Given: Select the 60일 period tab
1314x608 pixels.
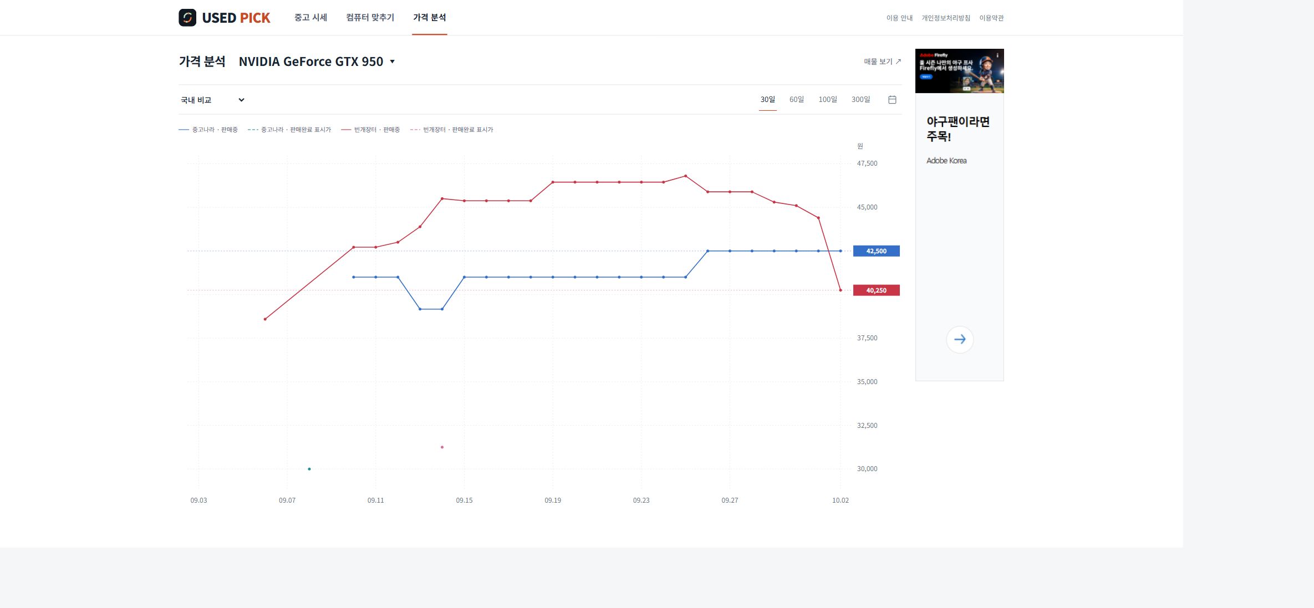Looking at the screenshot, I should tap(797, 100).
